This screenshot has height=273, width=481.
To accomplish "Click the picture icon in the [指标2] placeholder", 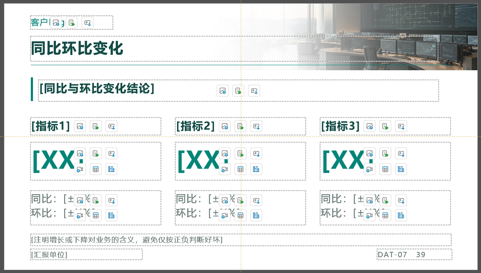I will [225, 126].
